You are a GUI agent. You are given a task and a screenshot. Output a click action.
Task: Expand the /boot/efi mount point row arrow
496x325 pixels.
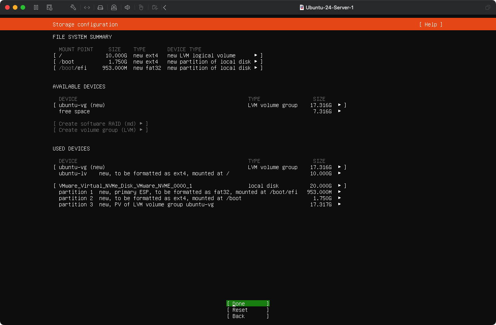point(256,68)
